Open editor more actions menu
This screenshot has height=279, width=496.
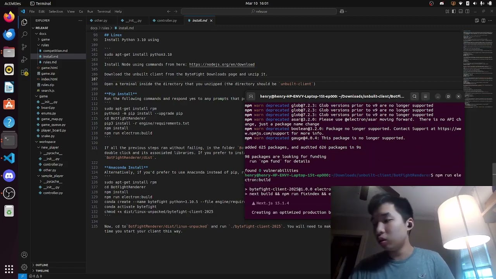point(490,21)
